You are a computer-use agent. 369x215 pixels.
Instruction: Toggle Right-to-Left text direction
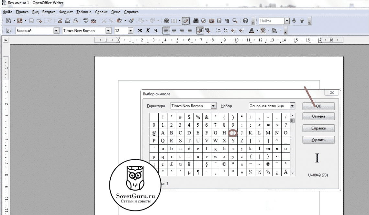[208, 31]
